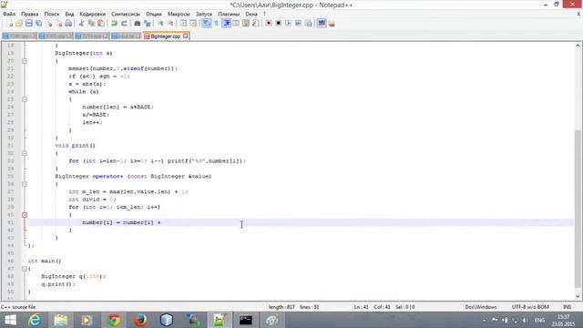Click the ENG language indicator in the tray
Screen dimensions: 583x328
tap(540, 320)
